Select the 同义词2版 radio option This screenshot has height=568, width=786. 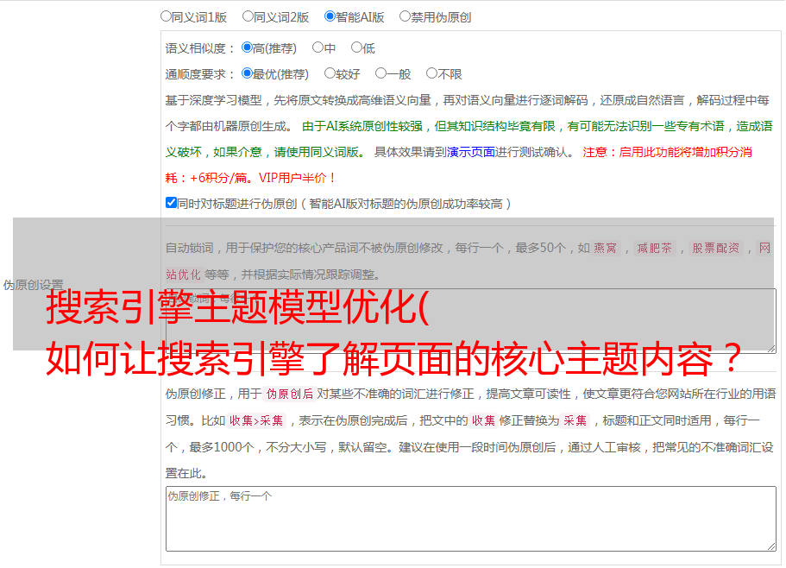tap(248, 16)
